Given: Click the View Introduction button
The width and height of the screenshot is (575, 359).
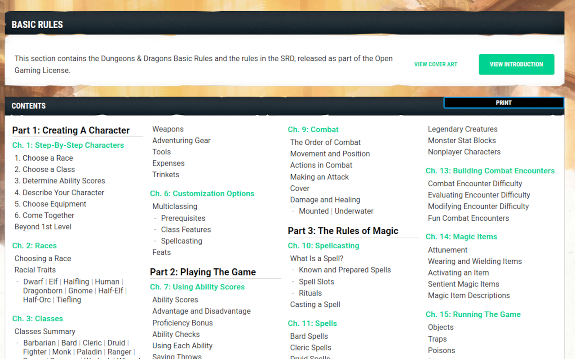Looking at the screenshot, I should [x=516, y=64].
